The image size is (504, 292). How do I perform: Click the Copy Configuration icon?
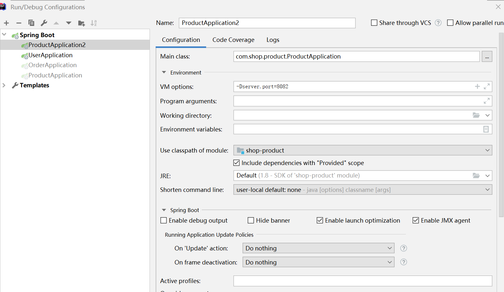31,23
